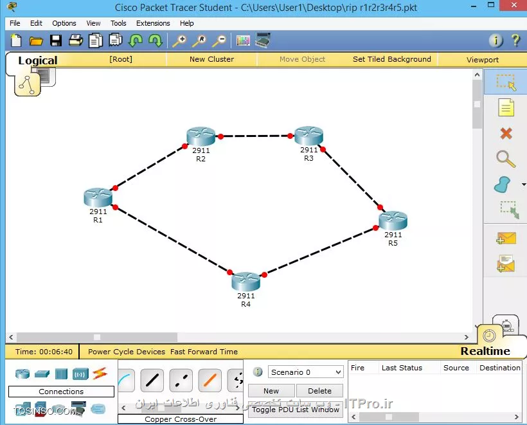
Task: Choose the Place Note tool
Action: (506, 107)
